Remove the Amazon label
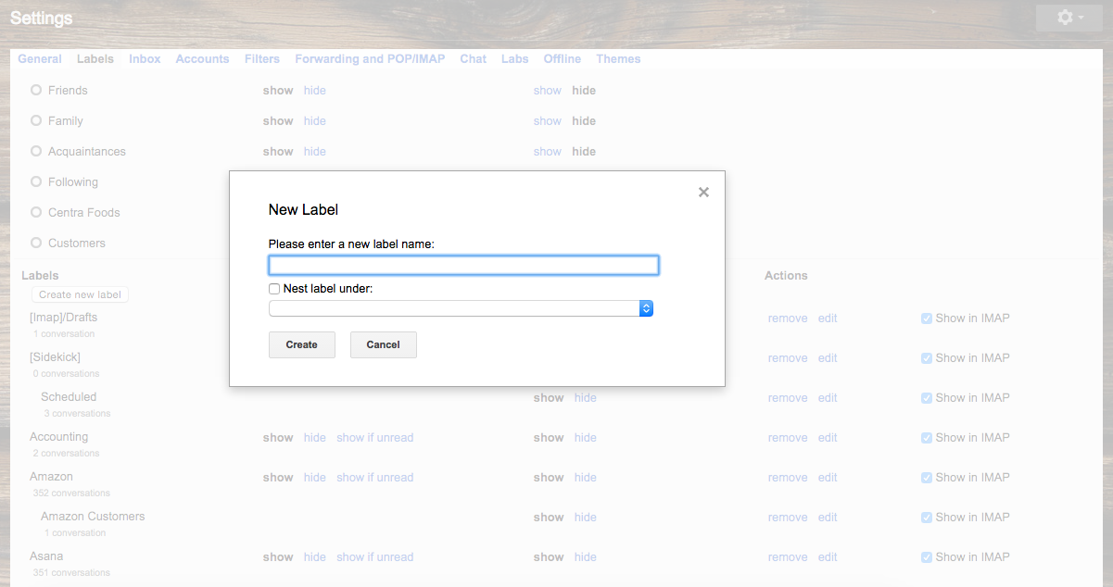The image size is (1113, 587). [788, 477]
